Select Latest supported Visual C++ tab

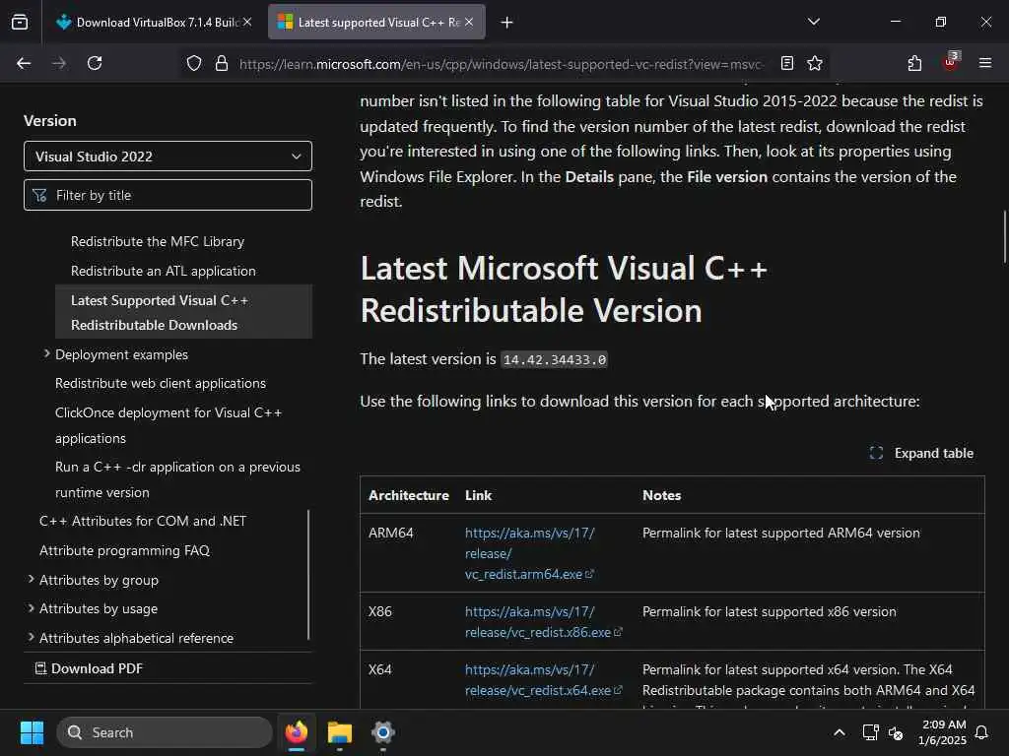[x=376, y=23]
